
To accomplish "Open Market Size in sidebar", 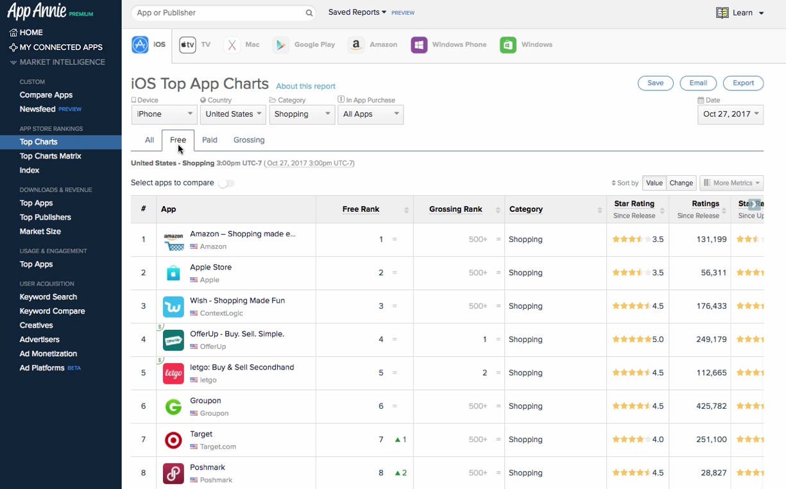I will [x=40, y=232].
